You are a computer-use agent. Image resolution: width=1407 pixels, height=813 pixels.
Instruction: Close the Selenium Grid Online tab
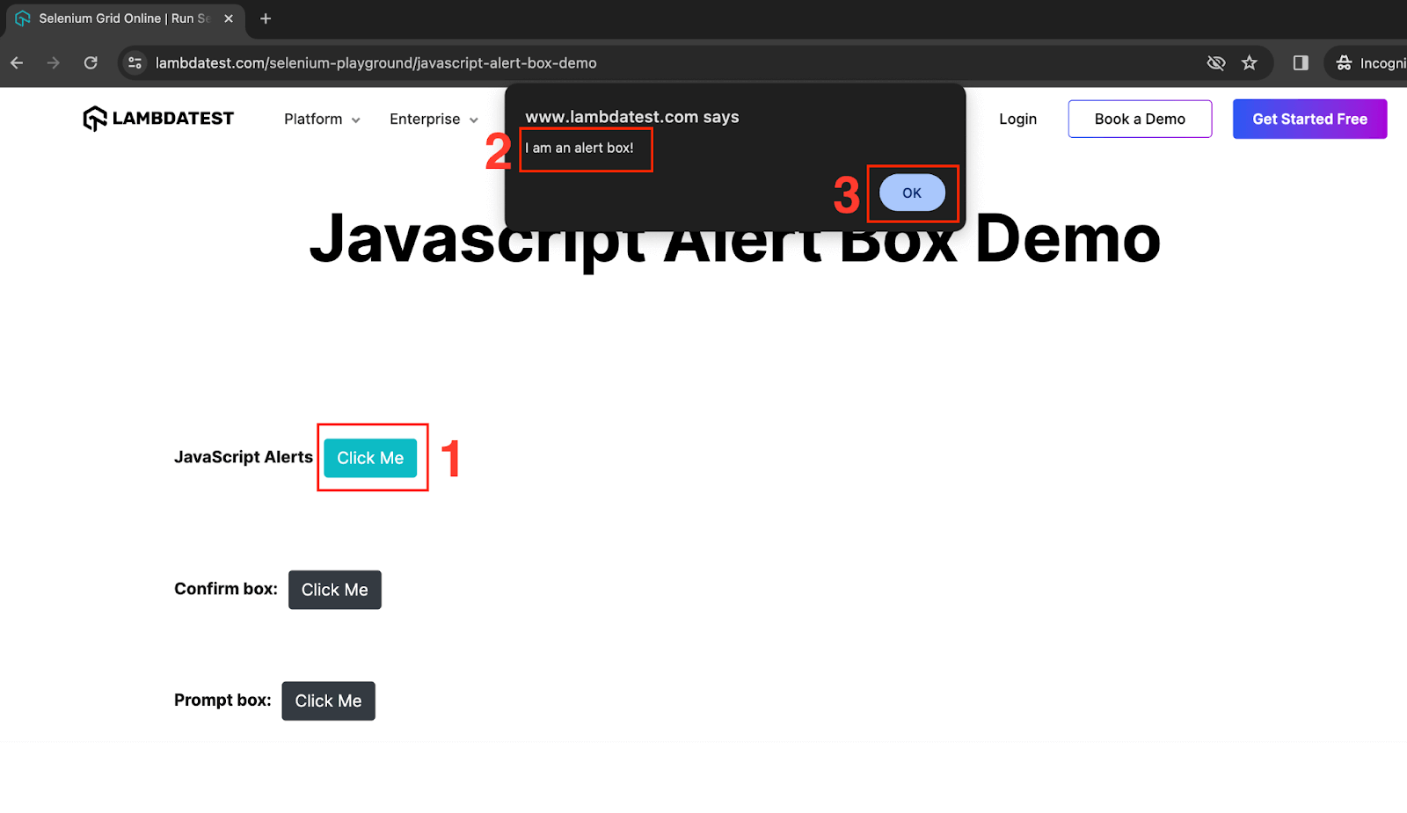click(x=228, y=18)
